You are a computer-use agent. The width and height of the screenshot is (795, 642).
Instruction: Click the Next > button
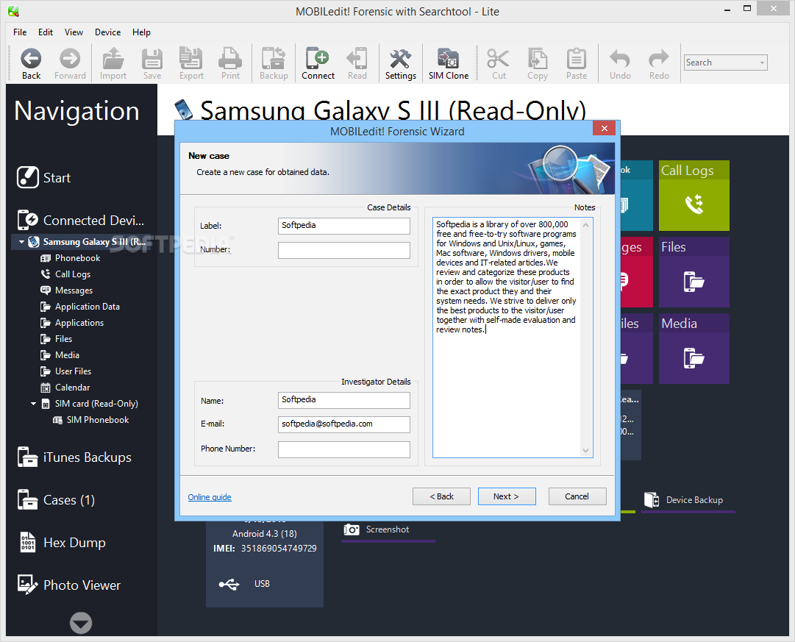[507, 496]
